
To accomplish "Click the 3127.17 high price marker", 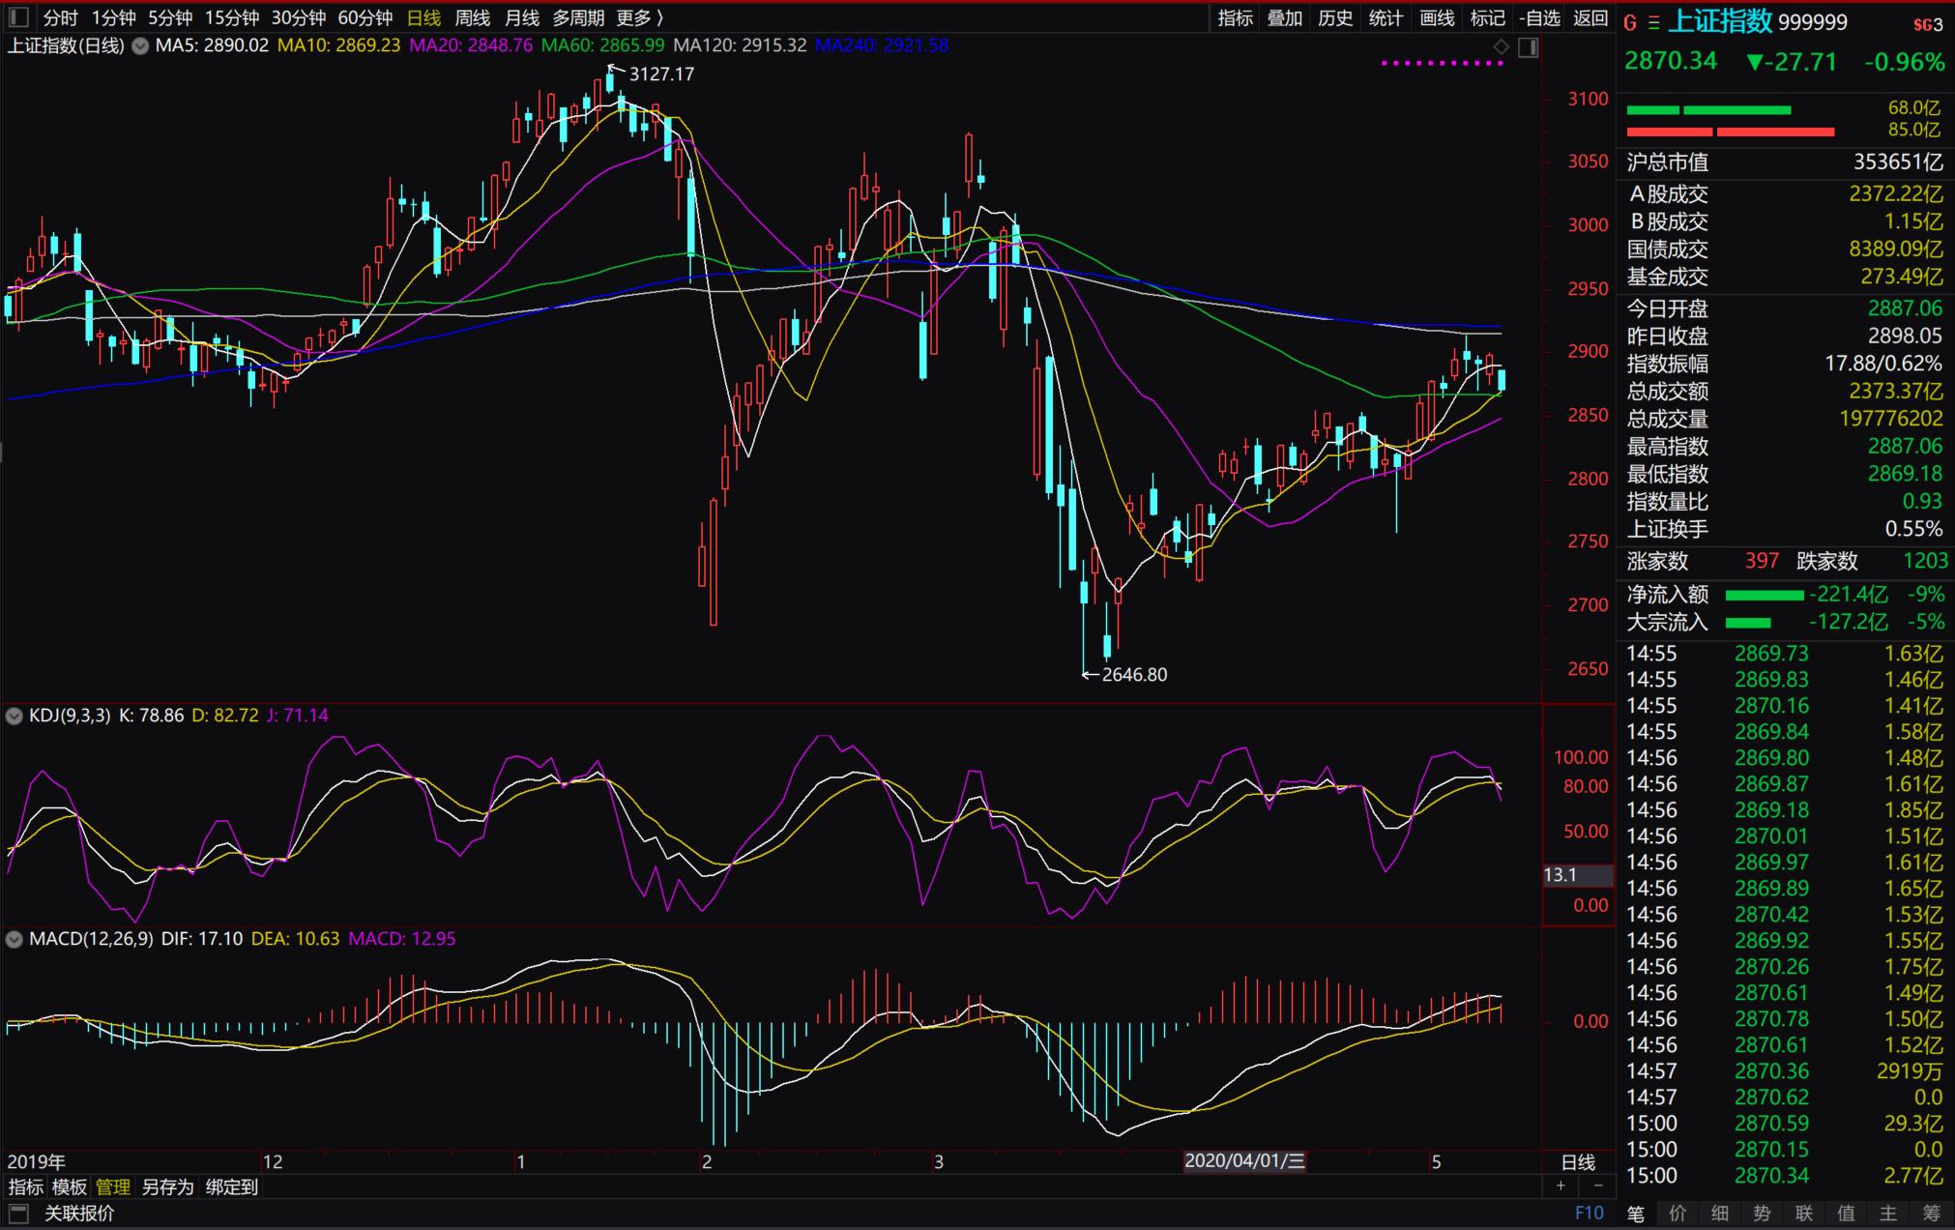I will pyautogui.click(x=661, y=73).
